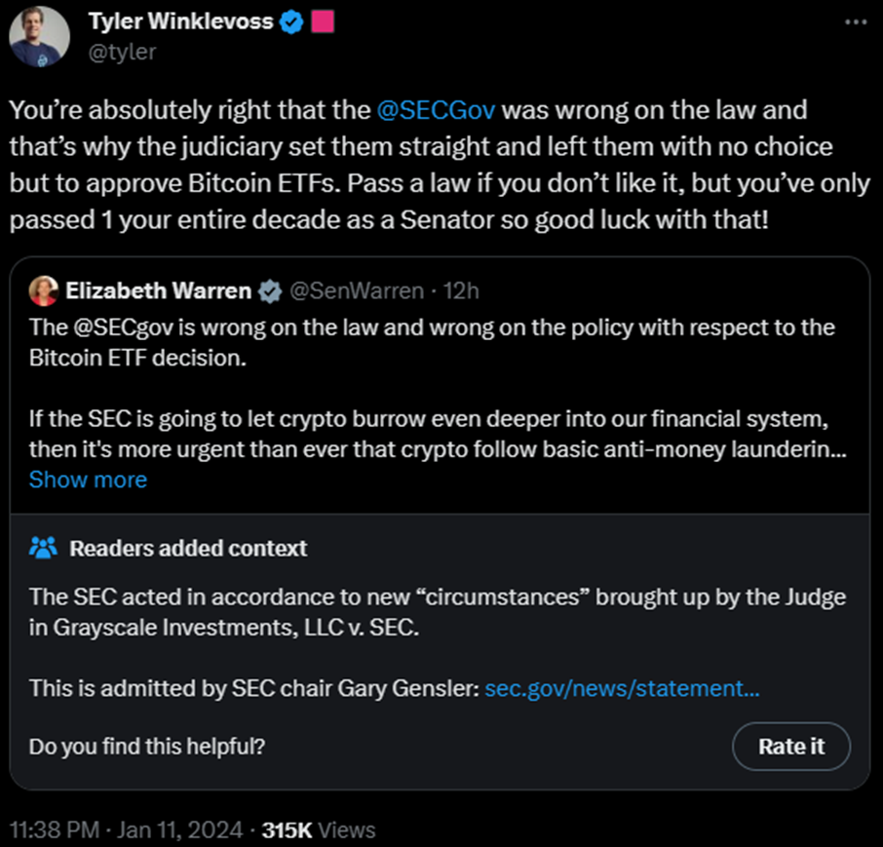Click the 11:38 PM Jan 11, 2024 timestamp
883x847 pixels.
point(126,830)
